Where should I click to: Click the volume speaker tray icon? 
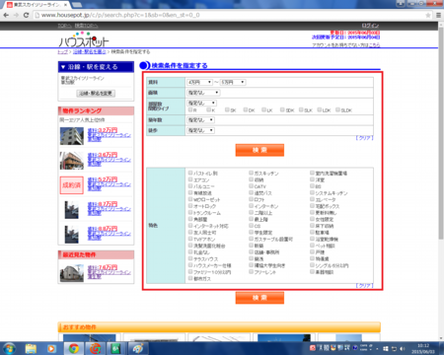point(403,349)
